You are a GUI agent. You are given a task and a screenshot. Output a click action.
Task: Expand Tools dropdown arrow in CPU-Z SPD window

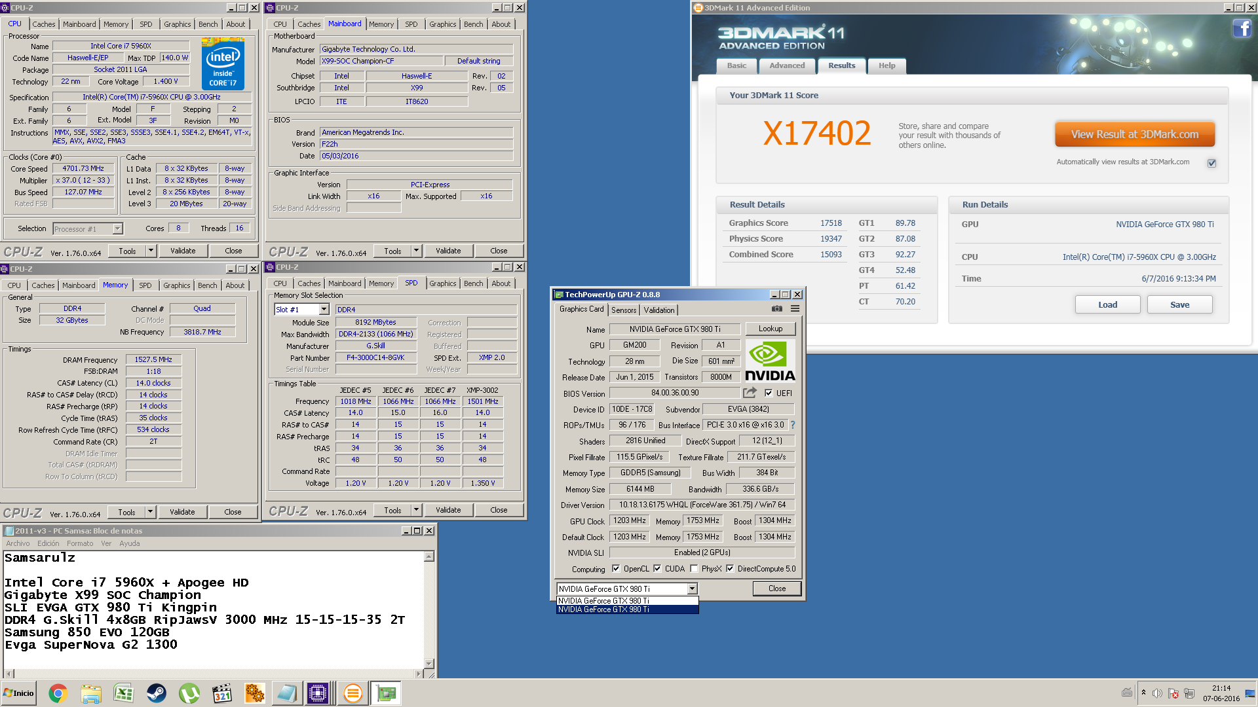(x=416, y=510)
